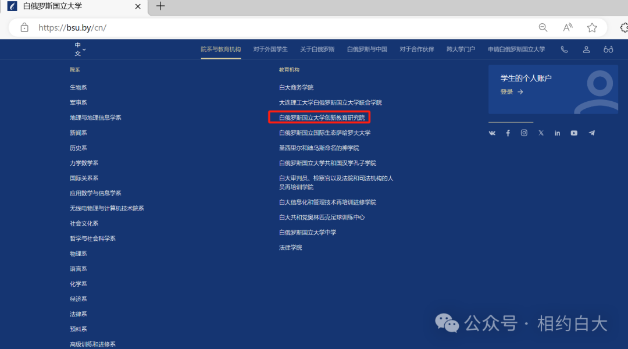The image size is (628, 349).
Task: Open the LinkedIn icon link
Action: coord(557,133)
